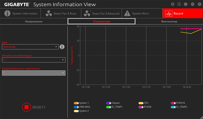Minimize the window with the round dash button

coord(186,4)
